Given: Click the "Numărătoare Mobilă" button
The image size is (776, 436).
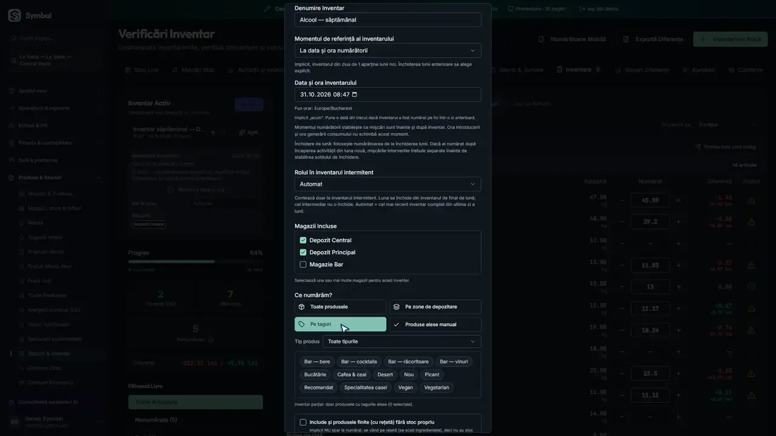Looking at the screenshot, I should tap(572, 39).
